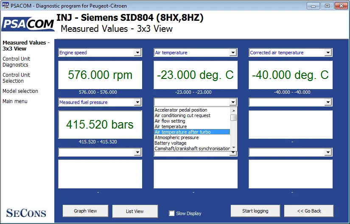Click the PSA COM title bar icon
The image size is (350, 224).
pos(6,6)
